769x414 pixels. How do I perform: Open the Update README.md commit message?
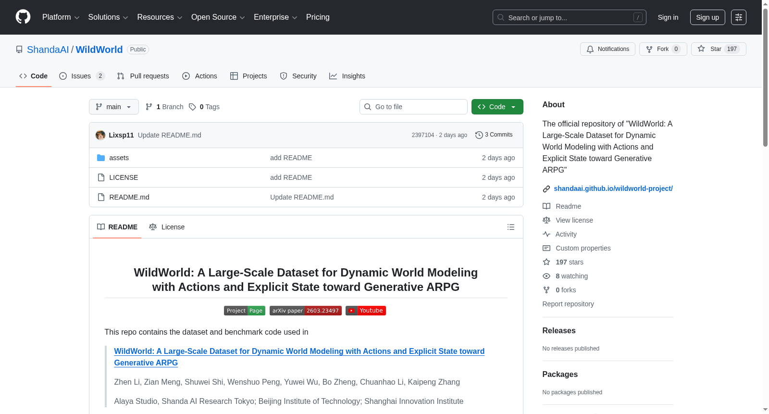tap(170, 135)
